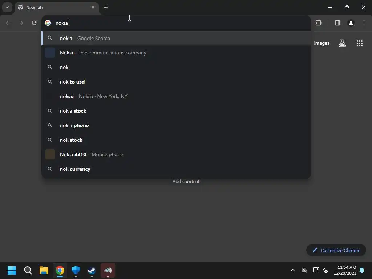Open the Windows Start menu
The image size is (372, 279).
pos(12,270)
